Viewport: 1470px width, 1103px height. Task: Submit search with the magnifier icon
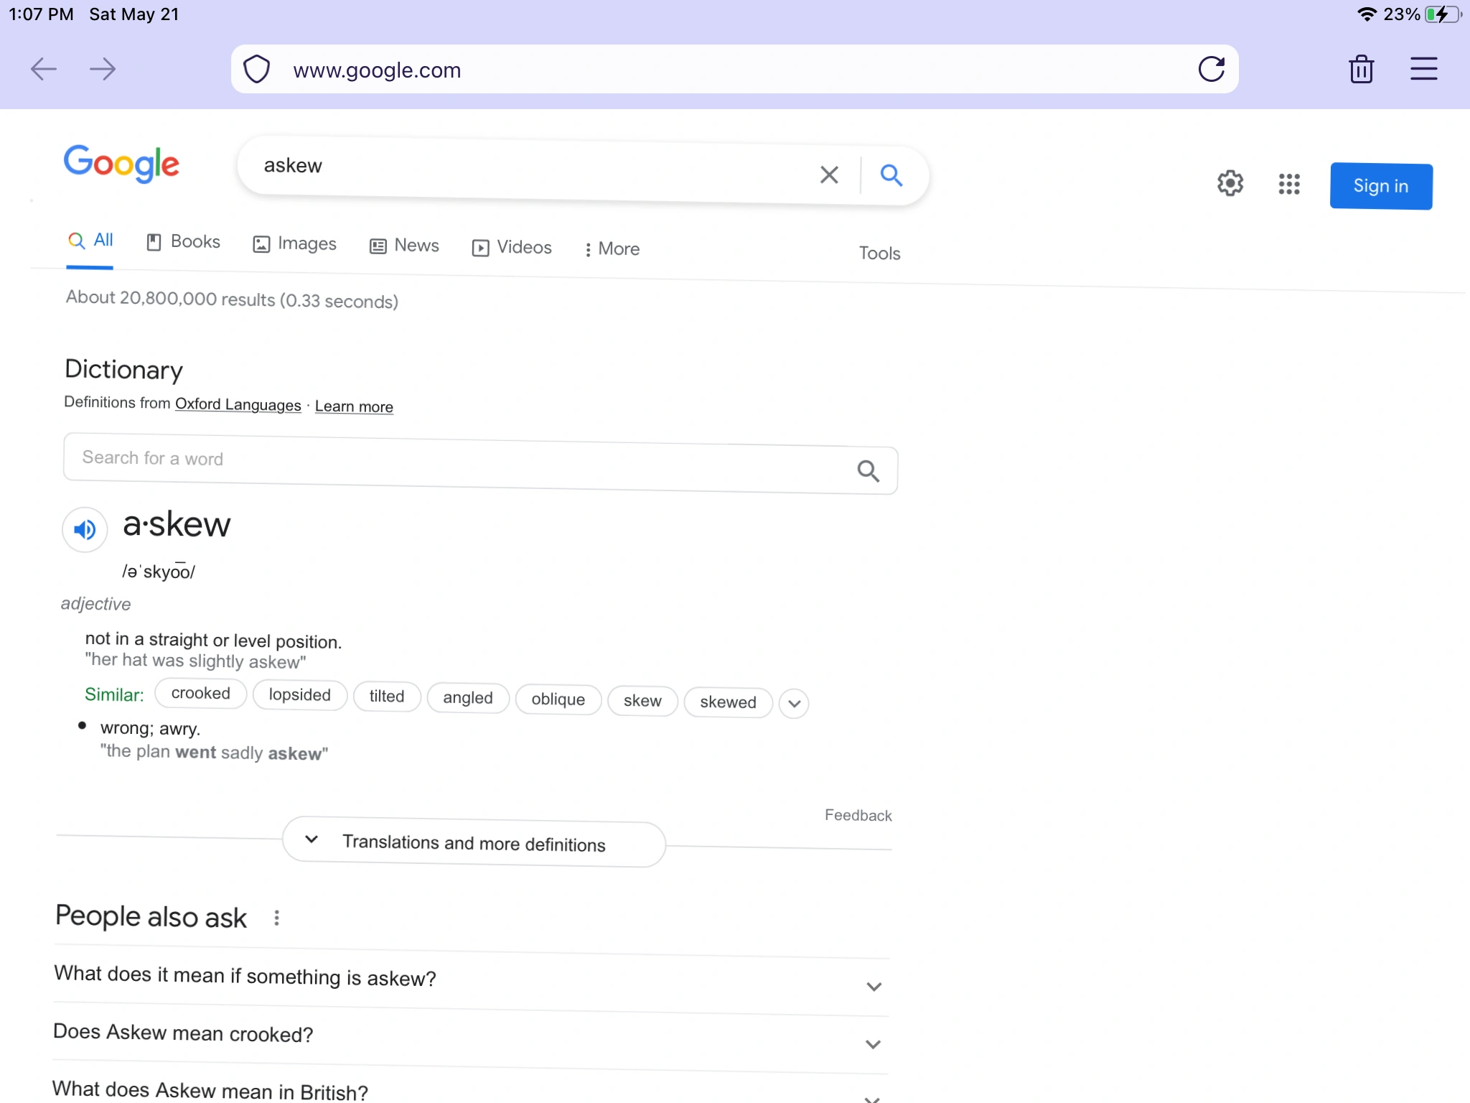pos(891,174)
